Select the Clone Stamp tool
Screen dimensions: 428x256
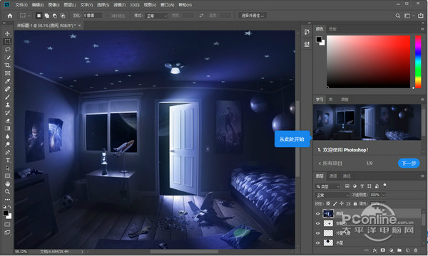pos(7,105)
